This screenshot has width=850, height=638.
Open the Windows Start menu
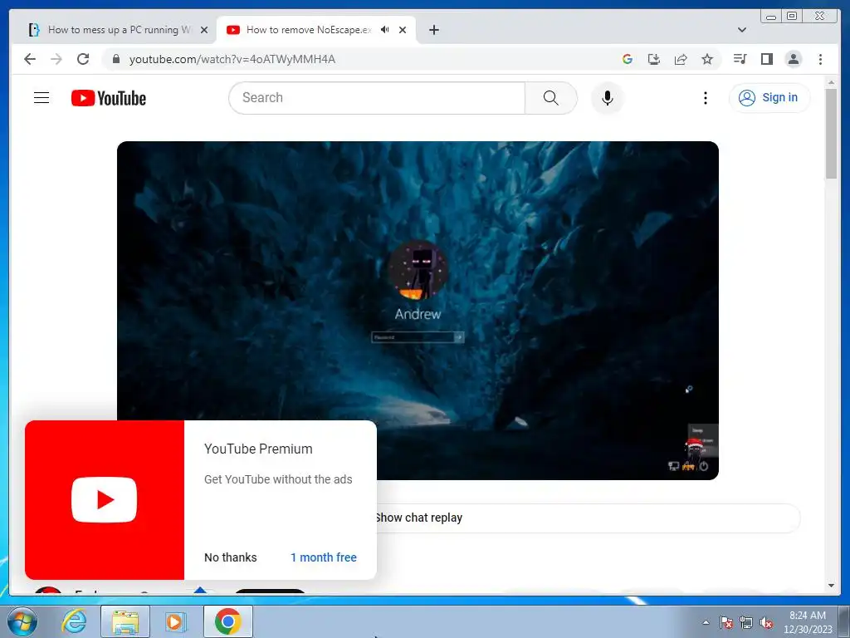[x=22, y=621]
